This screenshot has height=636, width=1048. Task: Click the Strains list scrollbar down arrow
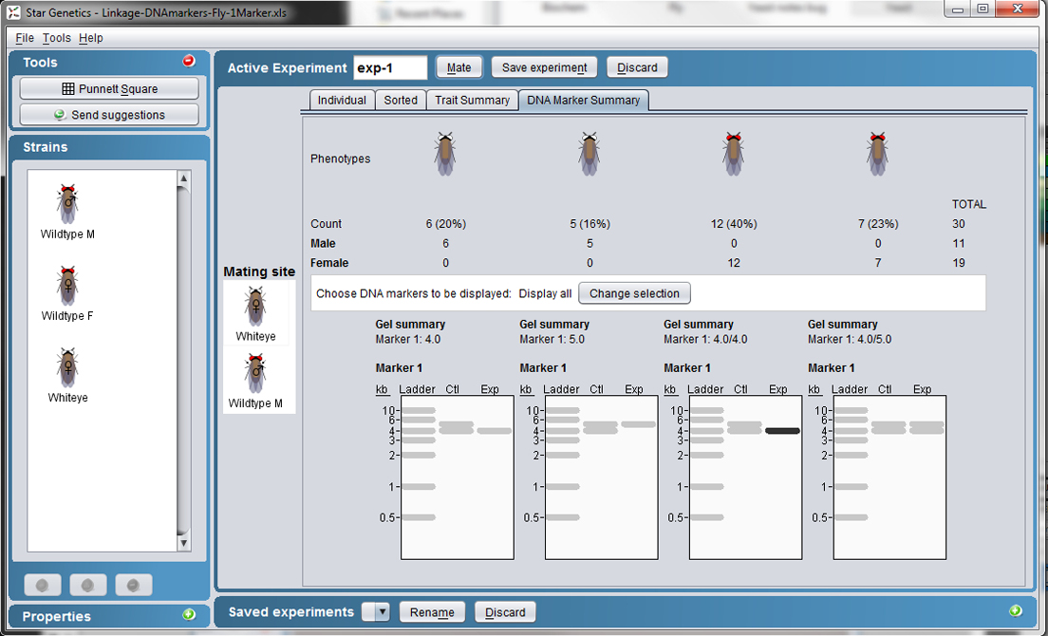(184, 544)
